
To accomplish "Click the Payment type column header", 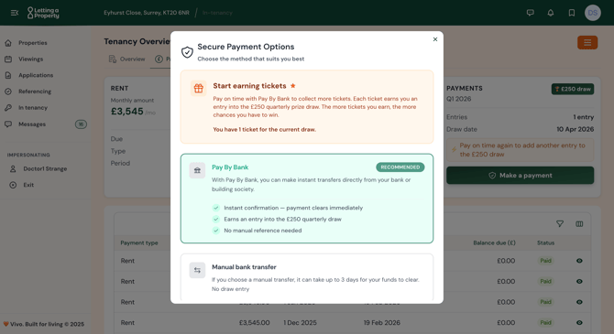I will [139, 242].
